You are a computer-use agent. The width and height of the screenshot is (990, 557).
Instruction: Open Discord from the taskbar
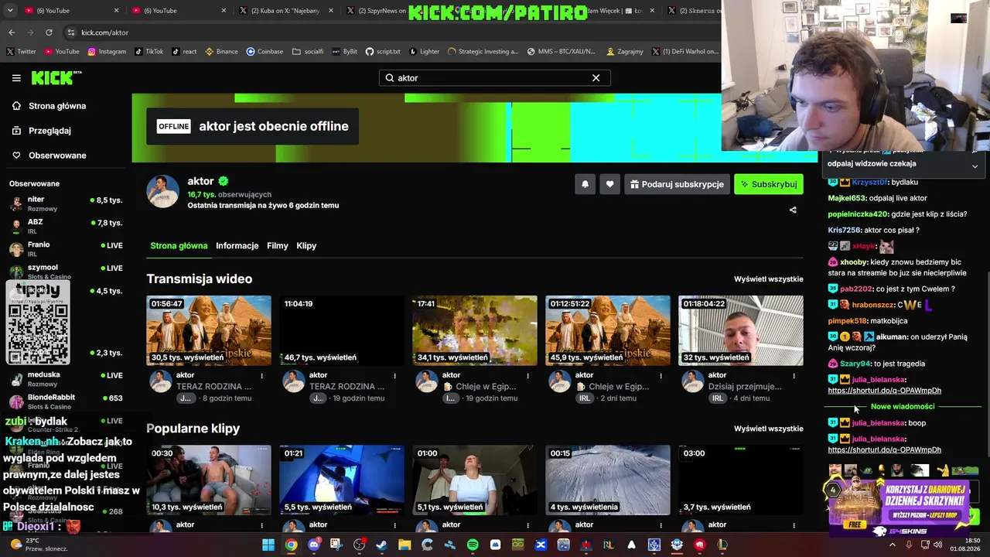pos(314,545)
